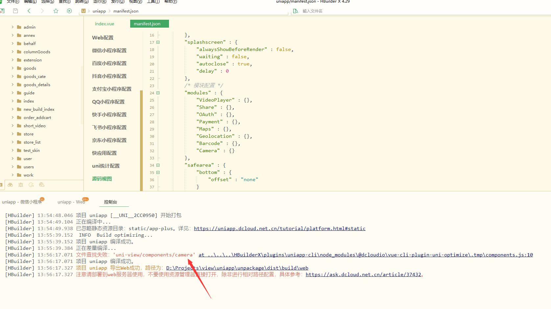
Task: Expand the work folder chevron
Action: pos(12,175)
